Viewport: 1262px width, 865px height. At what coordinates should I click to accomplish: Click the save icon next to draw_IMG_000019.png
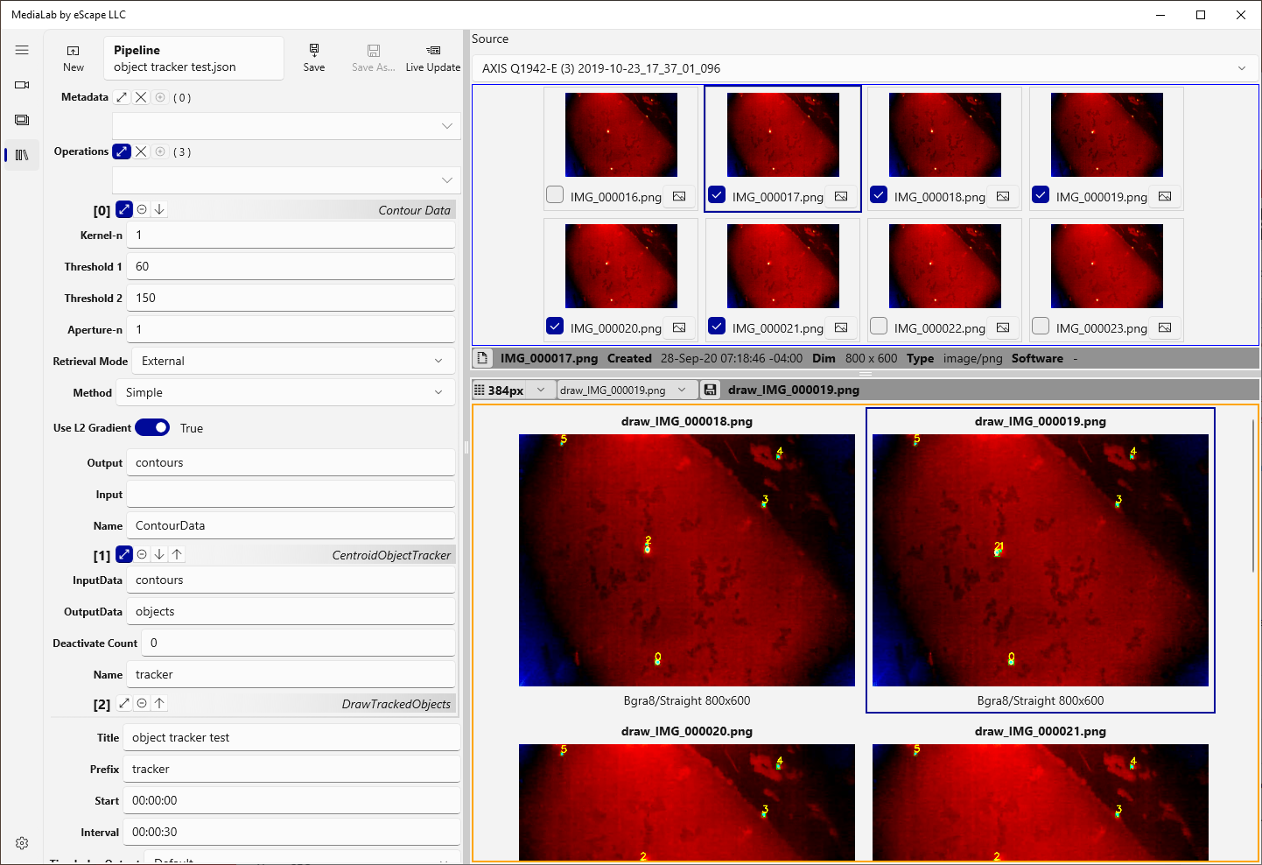tap(710, 389)
